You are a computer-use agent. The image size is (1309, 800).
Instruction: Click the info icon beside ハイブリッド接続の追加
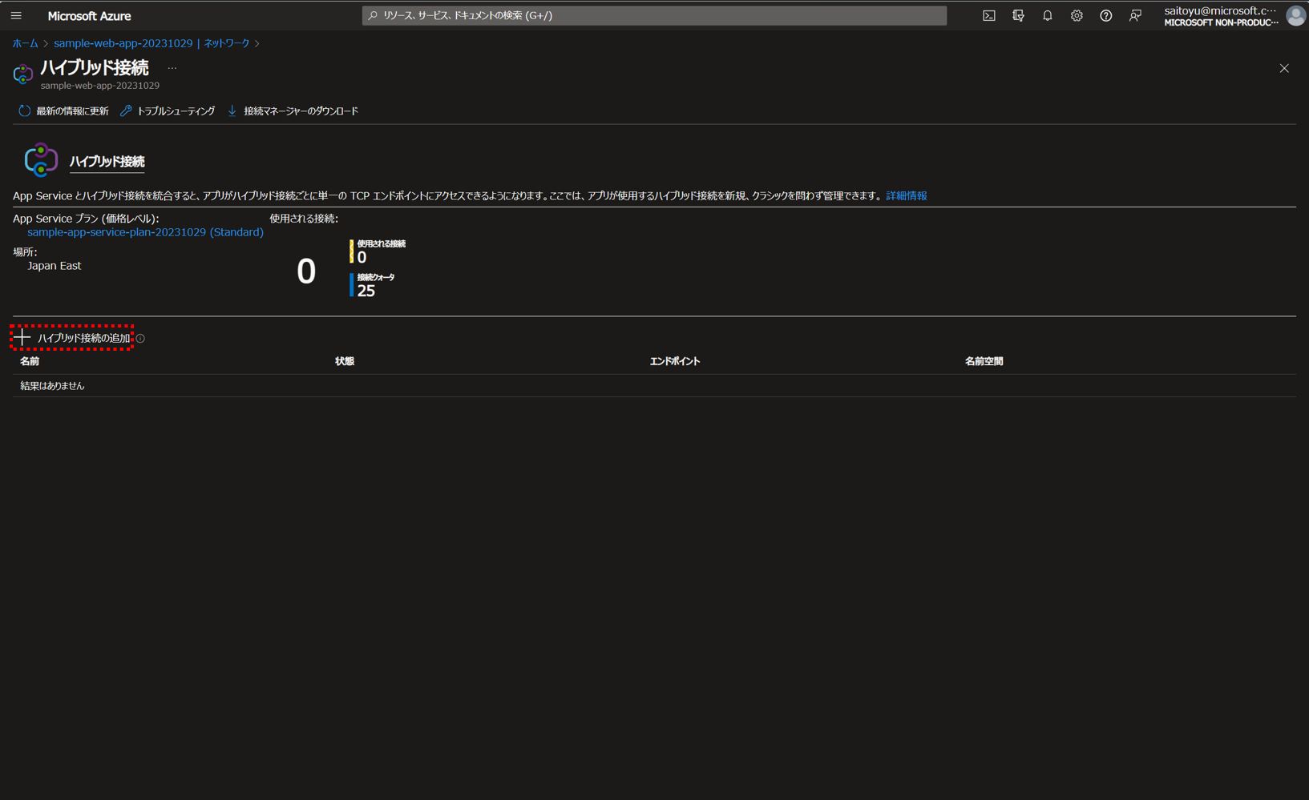coord(140,339)
